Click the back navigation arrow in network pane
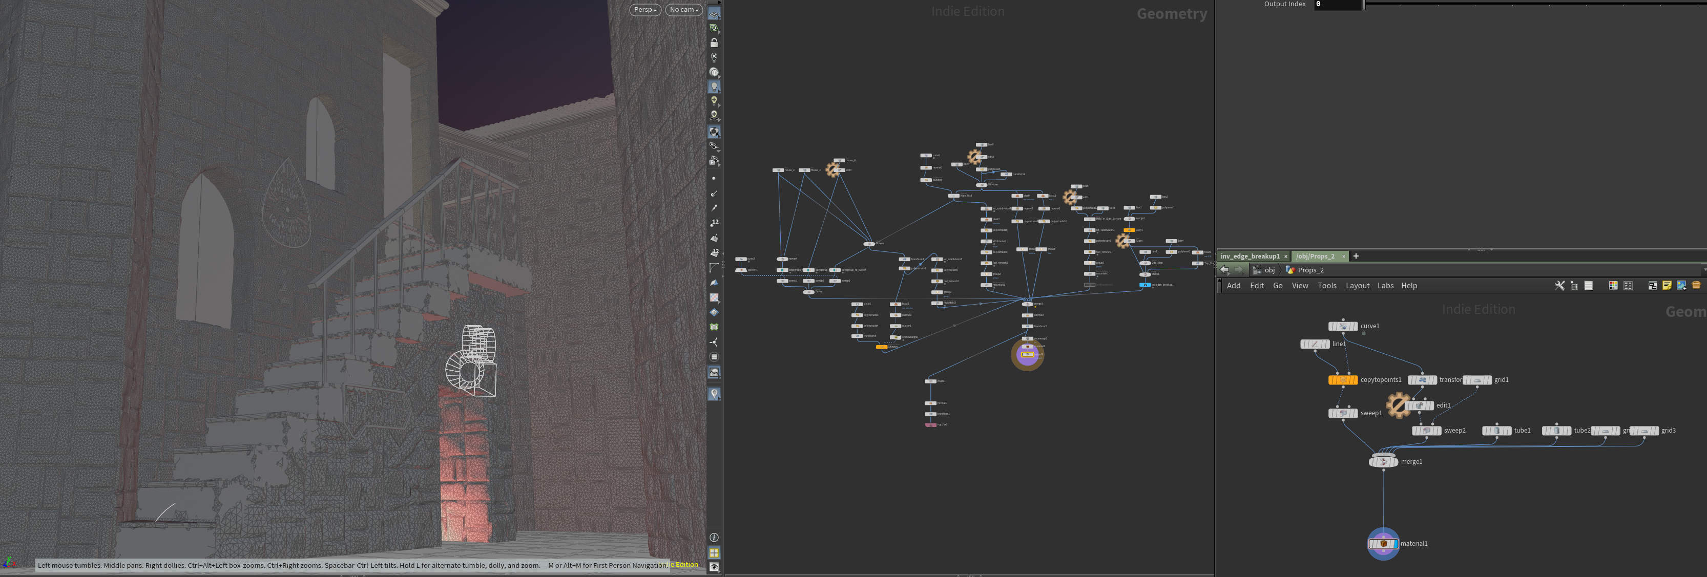Screen dimensions: 1707x577 click(x=1224, y=270)
